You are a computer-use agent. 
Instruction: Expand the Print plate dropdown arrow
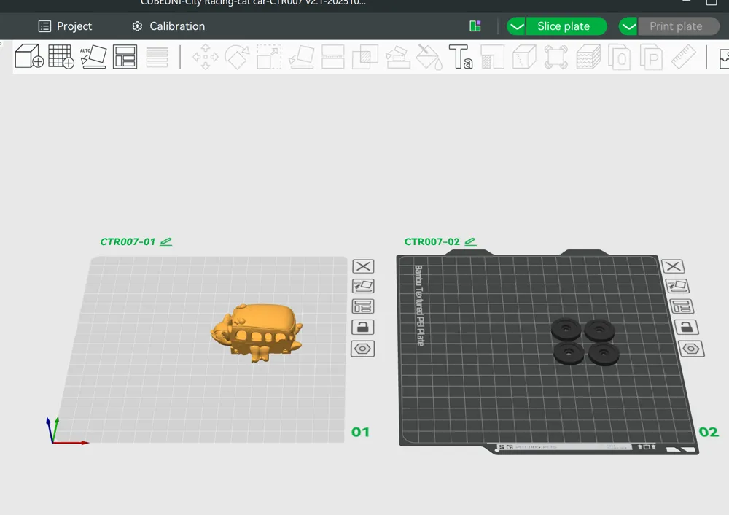628,26
